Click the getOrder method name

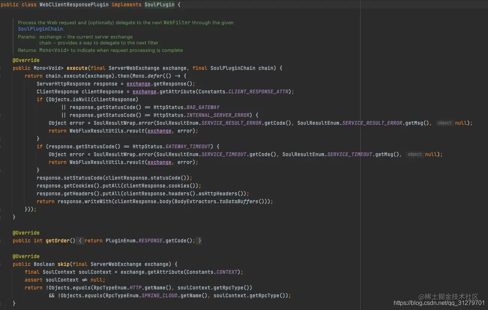point(58,241)
